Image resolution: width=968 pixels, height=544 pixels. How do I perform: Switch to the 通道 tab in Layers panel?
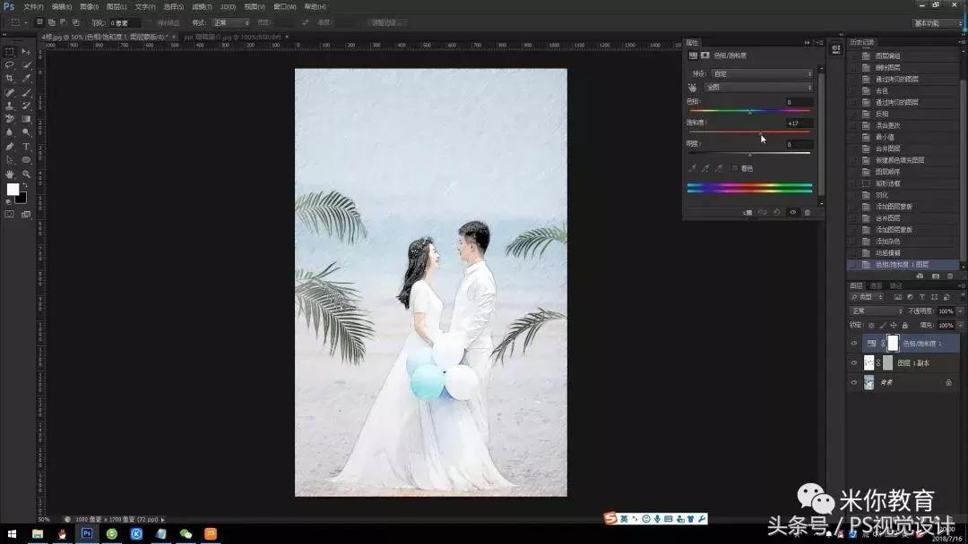(876, 286)
